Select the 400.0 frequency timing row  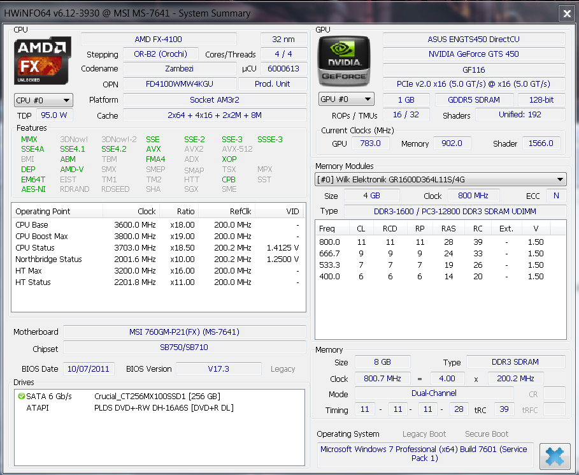440,277
